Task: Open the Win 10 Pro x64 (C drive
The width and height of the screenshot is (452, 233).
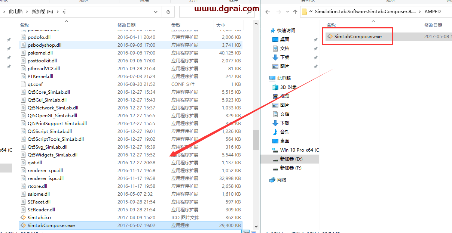Action: click(299, 150)
